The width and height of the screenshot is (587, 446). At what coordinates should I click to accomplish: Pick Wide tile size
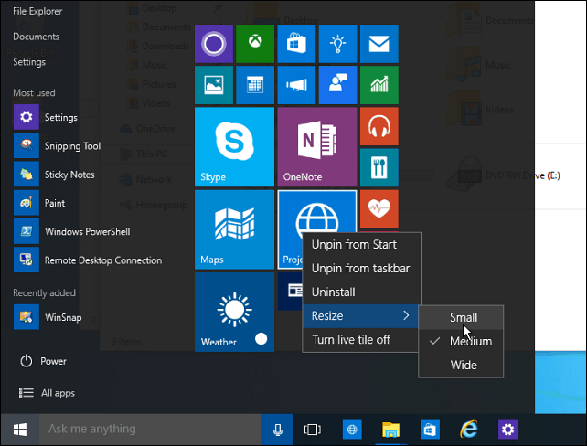[x=461, y=365]
